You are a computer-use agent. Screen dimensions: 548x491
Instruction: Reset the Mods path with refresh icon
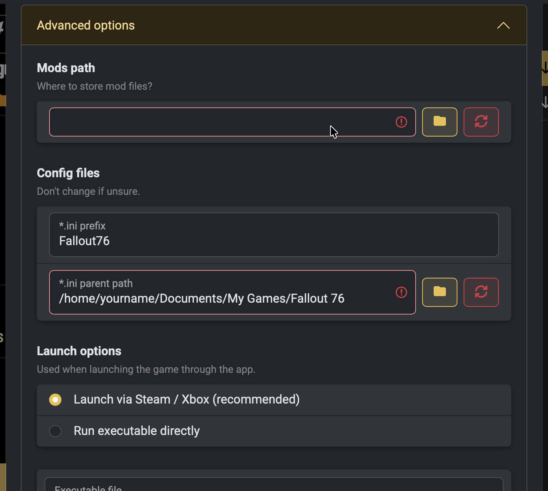tap(481, 122)
